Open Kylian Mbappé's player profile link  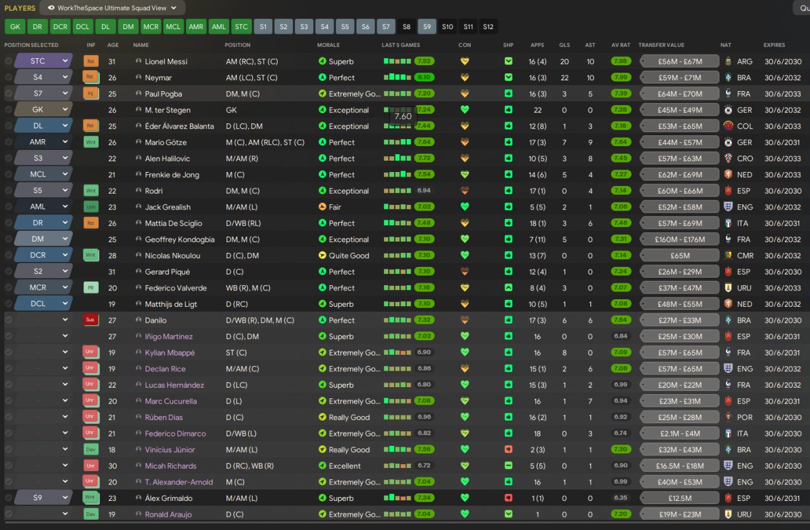[170, 352]
